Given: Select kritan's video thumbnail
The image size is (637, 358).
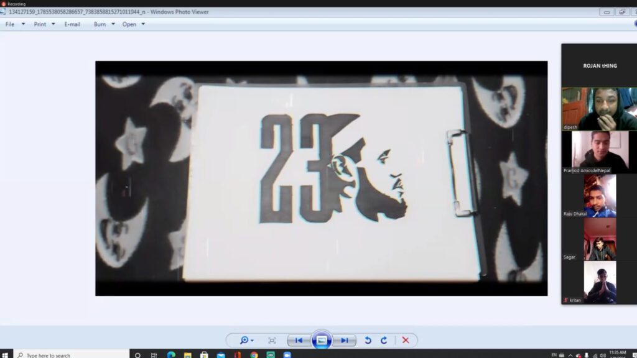Looking at the screenshot, I should point(600,283).
